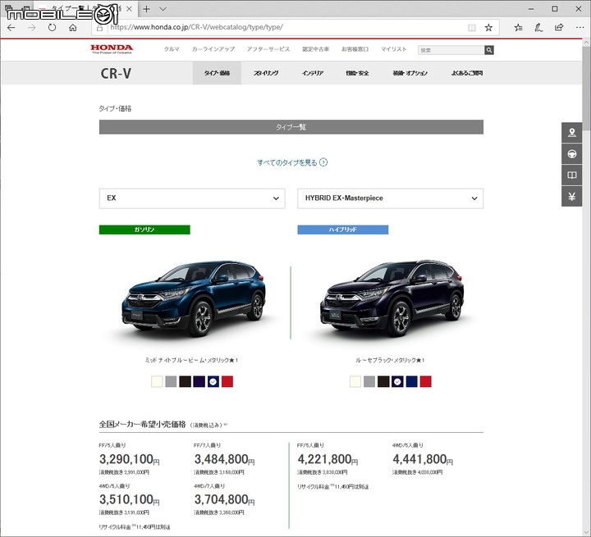The image size is (591, 537).
Task: Pick the white swatch for HYBRID EX・Masterpiece
Action: (x=355, y=381)
